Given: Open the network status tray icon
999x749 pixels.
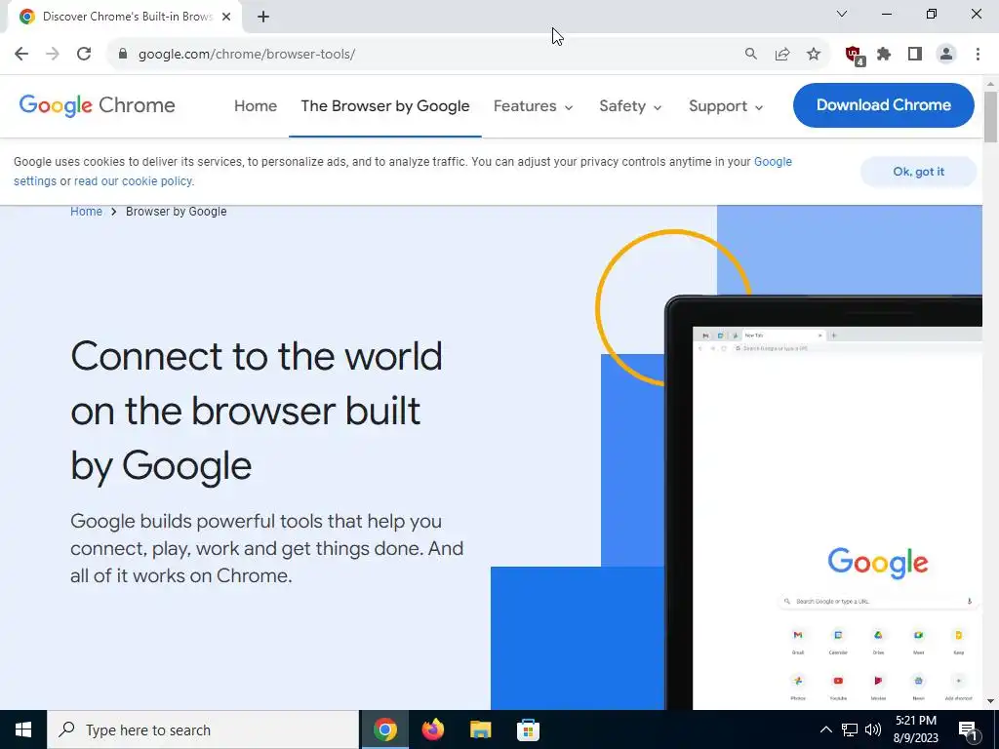Looking at the screenshot, I should tap(850, 729).
